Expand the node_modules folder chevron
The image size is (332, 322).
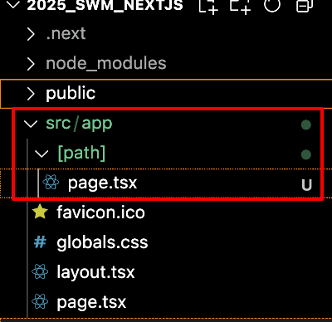[31, 64]
